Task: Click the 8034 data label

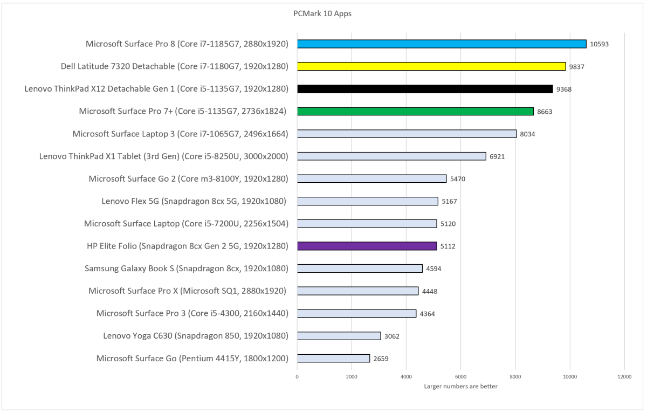Action: pyautogui.click(x=527, y=134)
